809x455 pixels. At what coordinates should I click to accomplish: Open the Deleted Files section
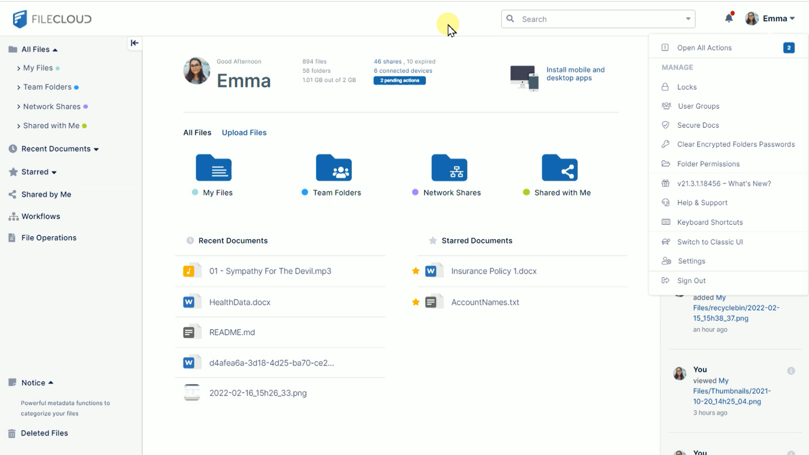(x=44, y=433)
